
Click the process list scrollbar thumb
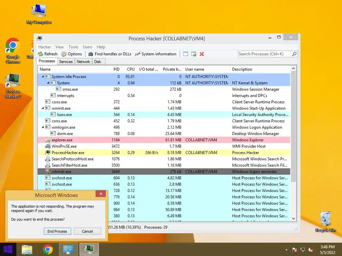293,127
